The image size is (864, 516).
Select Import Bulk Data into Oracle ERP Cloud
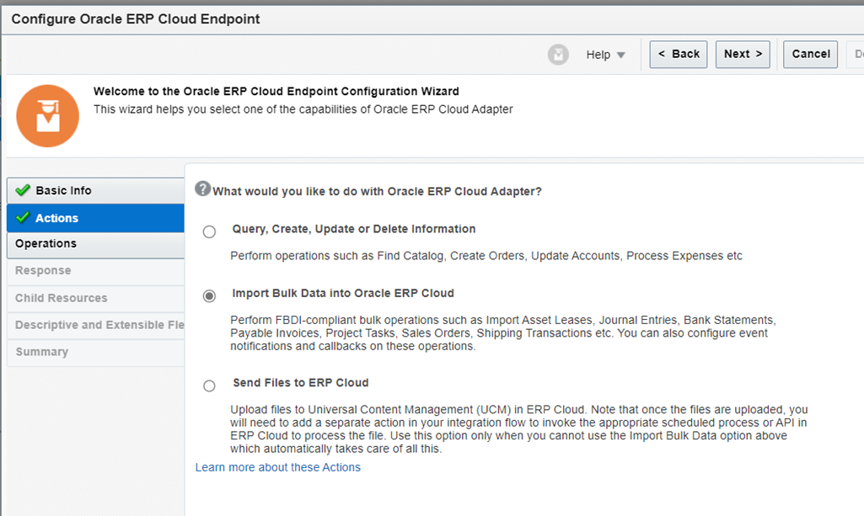[209, 296]
